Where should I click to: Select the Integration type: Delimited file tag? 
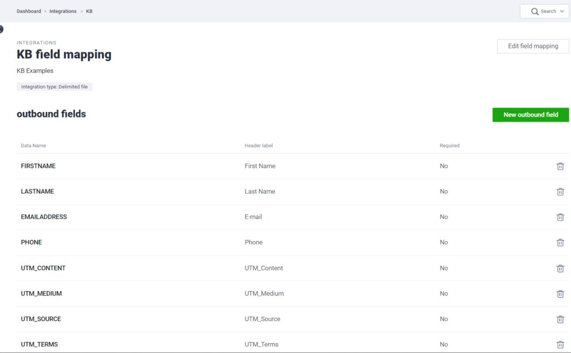click(x=54, y=87)
